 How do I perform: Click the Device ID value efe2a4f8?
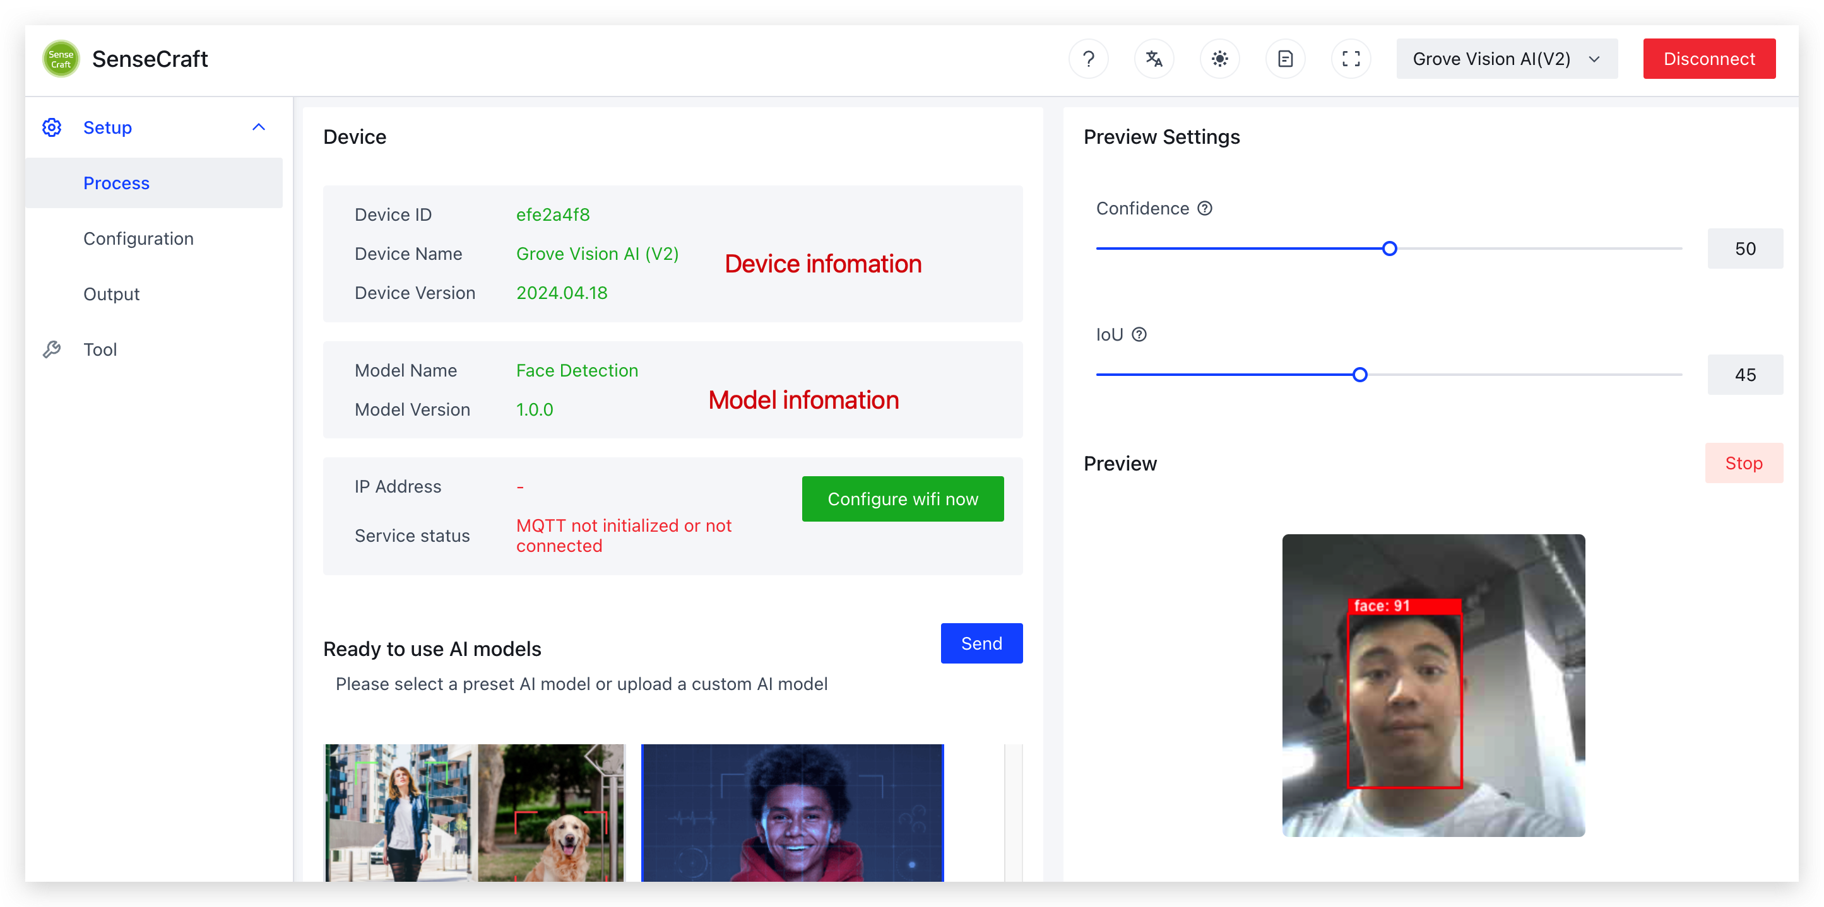pos(552,214)
